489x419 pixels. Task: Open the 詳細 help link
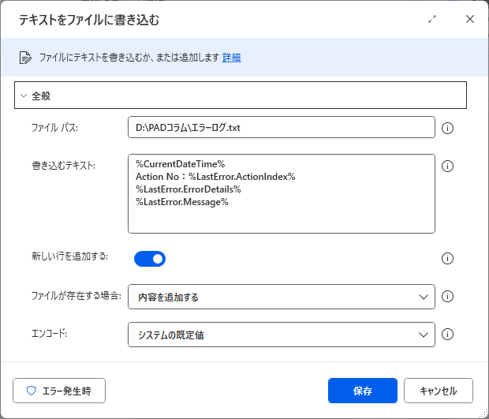click(231, 58)
